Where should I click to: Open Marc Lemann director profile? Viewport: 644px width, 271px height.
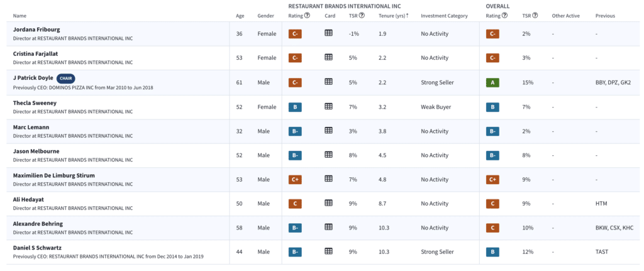coord(31,127)
